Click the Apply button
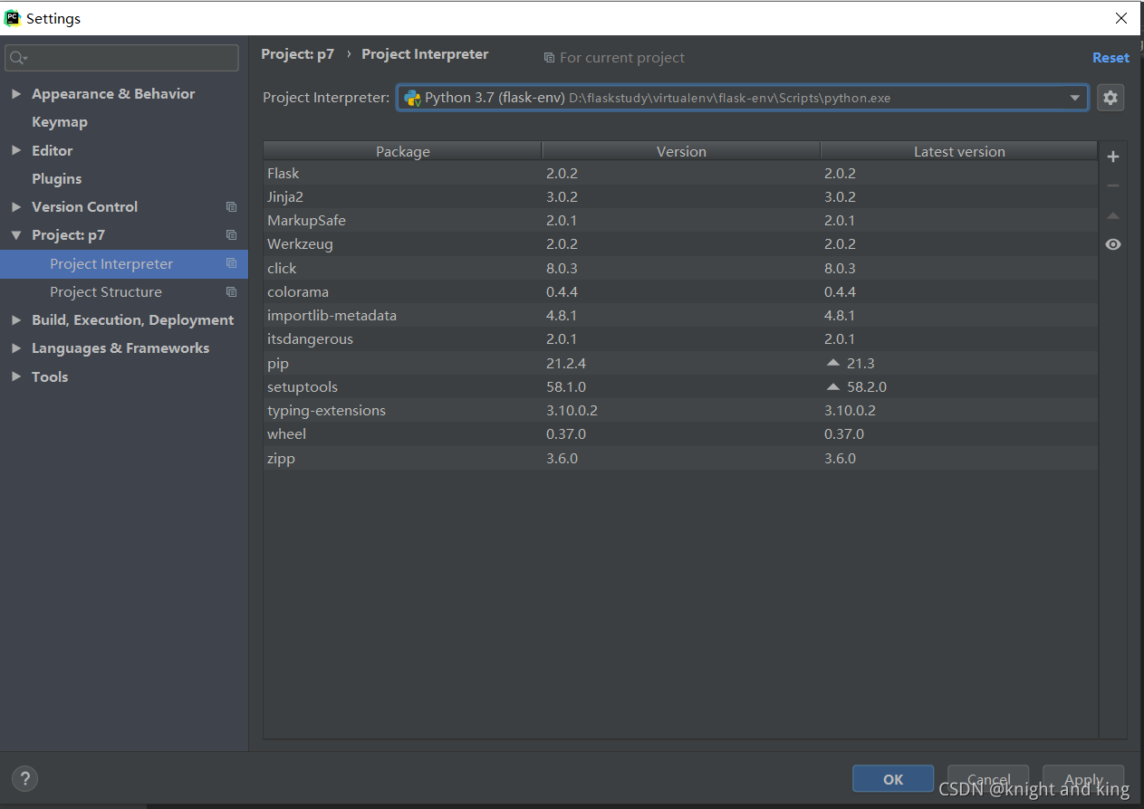 pyautogui.click(x=1083, y=778)
